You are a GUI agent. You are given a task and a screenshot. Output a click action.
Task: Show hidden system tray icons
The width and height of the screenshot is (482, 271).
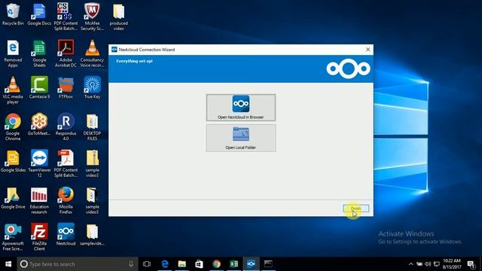(410, 264)
